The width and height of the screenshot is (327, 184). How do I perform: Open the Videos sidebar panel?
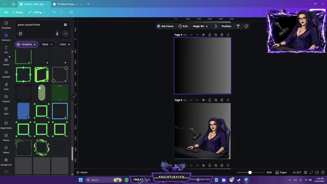(6, 149)
